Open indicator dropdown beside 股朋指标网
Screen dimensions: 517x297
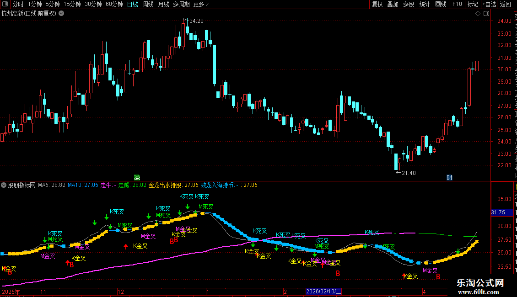click(x=4, y=185)
